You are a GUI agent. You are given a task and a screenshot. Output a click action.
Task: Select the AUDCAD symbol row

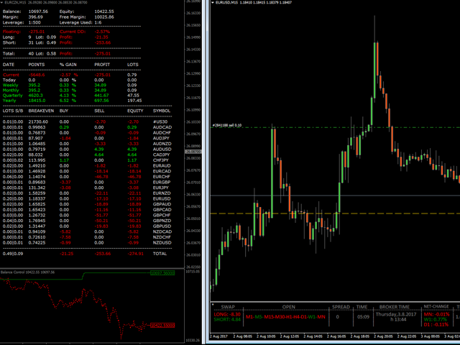click(162, 127)
